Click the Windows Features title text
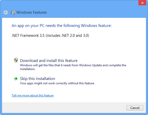This screenshot has width=148, height=115. point(32,12)
